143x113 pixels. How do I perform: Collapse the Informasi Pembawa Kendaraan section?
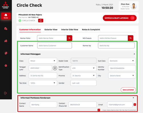[133, 98]
